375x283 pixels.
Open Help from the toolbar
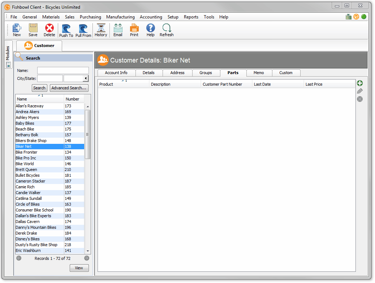[x=150, y=30]
